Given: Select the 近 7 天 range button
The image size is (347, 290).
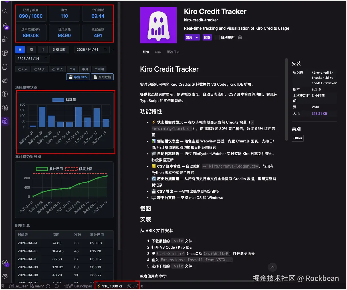Looking at the screenshot, I should click(23, 69).
